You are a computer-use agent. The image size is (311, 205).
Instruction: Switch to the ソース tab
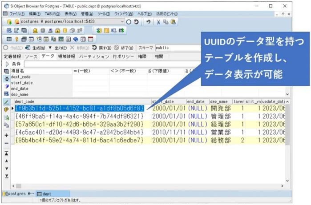(x=31, y=56)
